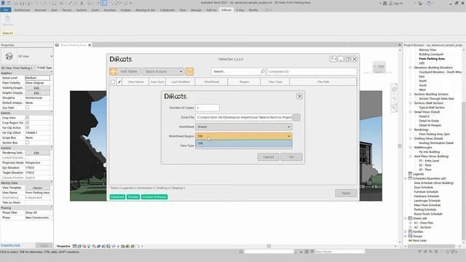This screenshot has height=262, width=466.
Task: Click the Save icon in quick access toolbar
Action: point(22,3)
